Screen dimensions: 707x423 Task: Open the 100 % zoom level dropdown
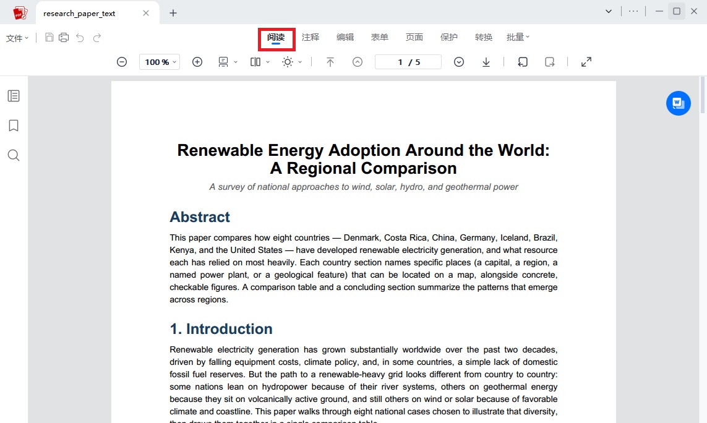tap(160, 62)
